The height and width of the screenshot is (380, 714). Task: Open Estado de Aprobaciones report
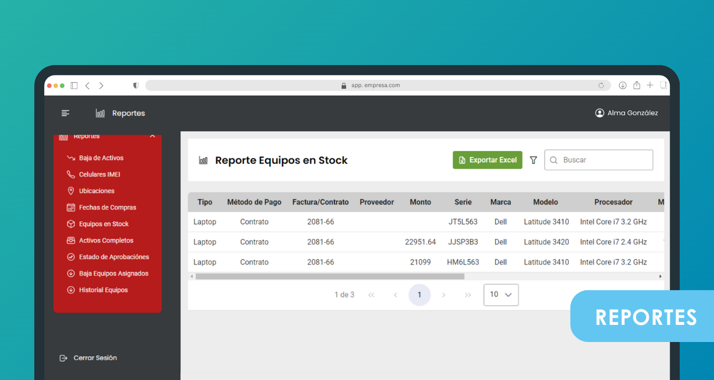coord(114,257)
